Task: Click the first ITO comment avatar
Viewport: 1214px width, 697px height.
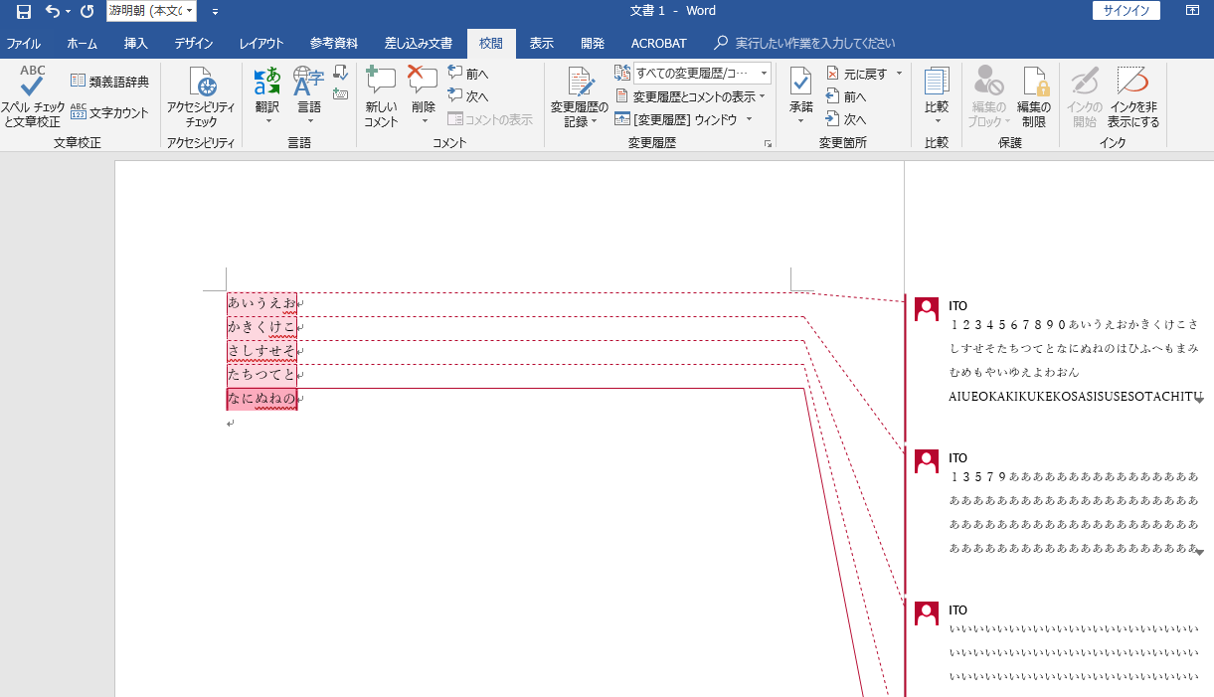Action: pyautogui.click(x=927, y=309)
